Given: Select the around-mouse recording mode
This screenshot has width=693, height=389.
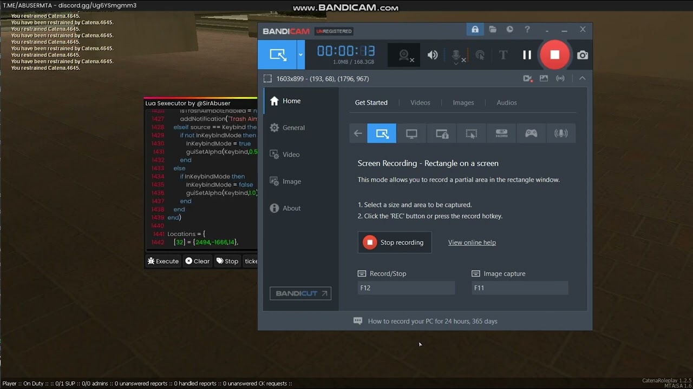Looking at the screenshot, I should (x=472, y=133).
